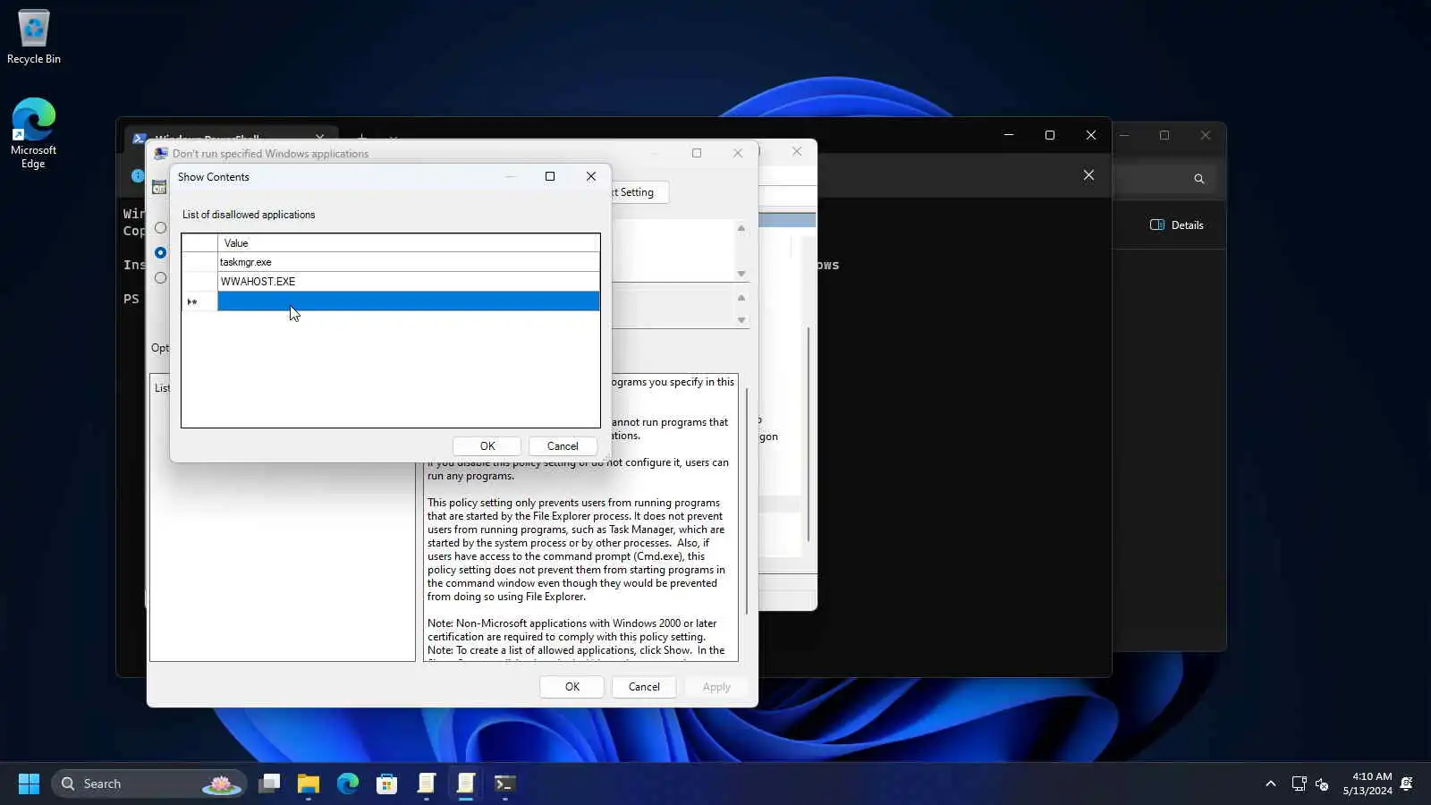
Task: Close the Show Contents dialog
Action: tap(591, 176)
